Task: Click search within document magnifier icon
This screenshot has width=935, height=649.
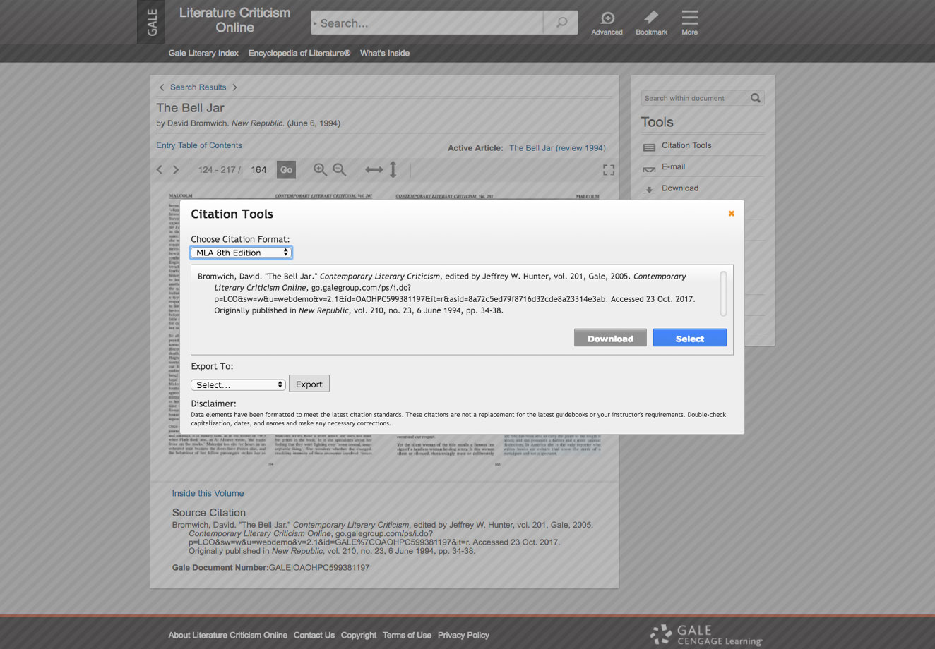Action: click(x=756, y=98)
